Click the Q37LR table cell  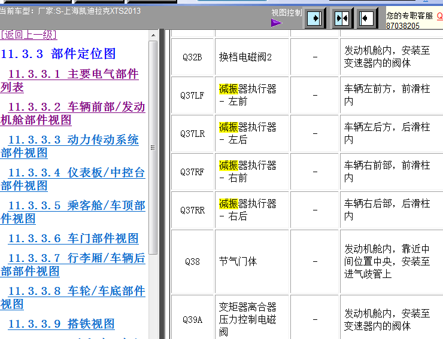point(192,133)
